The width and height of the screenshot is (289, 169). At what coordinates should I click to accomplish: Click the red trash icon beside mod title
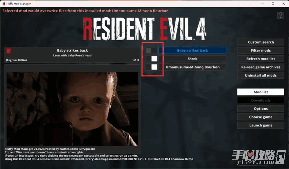[9, 51]
